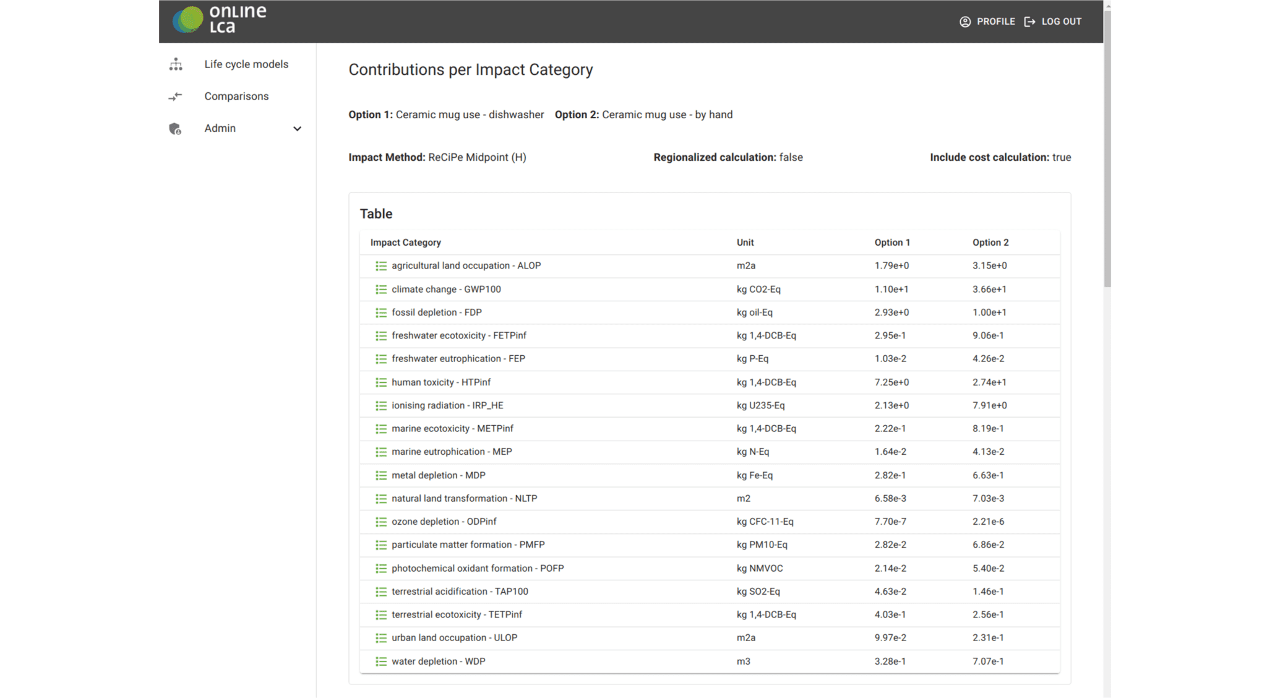Click the Comparisons arrows icon in sidebar
Viewport: 1267px width, 698px height.
point(176,97)
